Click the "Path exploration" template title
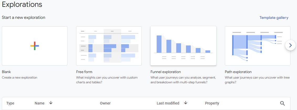Viewport: 297px width, 110px height. click(238, 72)
